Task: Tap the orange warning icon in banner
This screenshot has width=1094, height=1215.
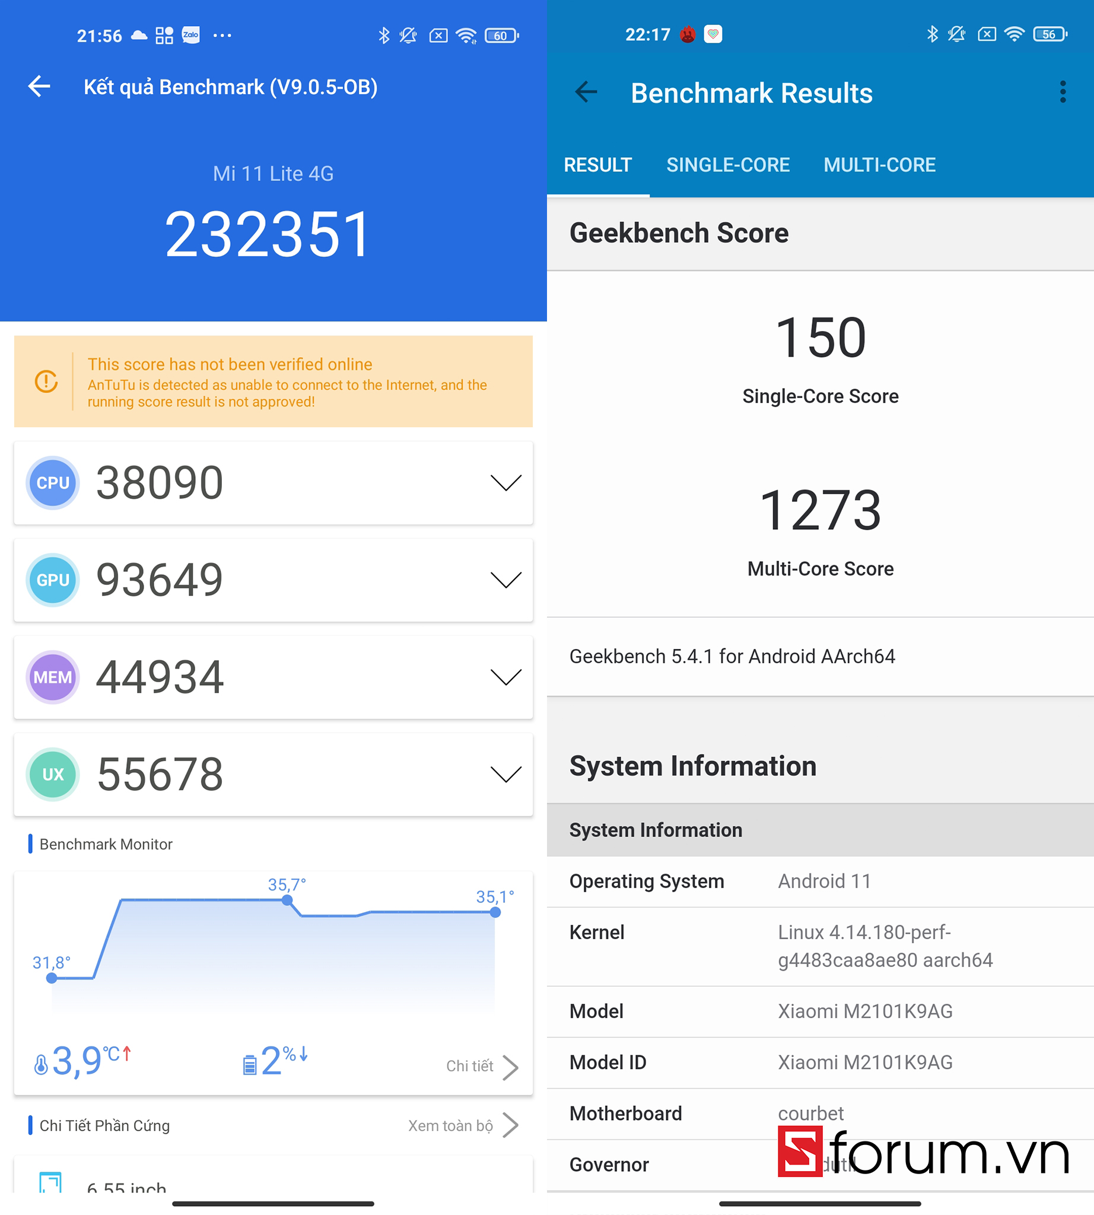Action: pyautogui.click(x=46, y=381)
